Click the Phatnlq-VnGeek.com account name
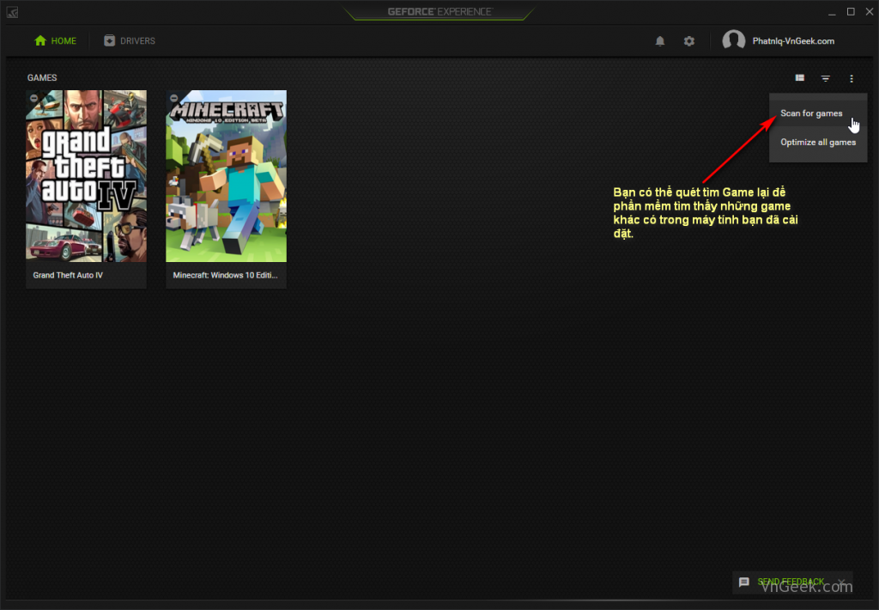Image resolution: width=879 pixels, height=610 pixels. click(793, 41)
